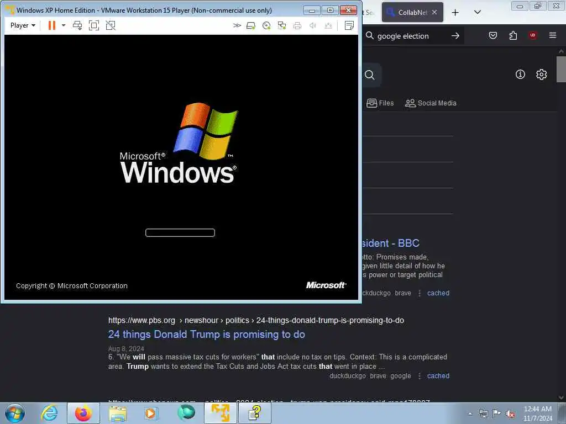Open '24 things Donald Trump is promising' link

pos(207,334)
